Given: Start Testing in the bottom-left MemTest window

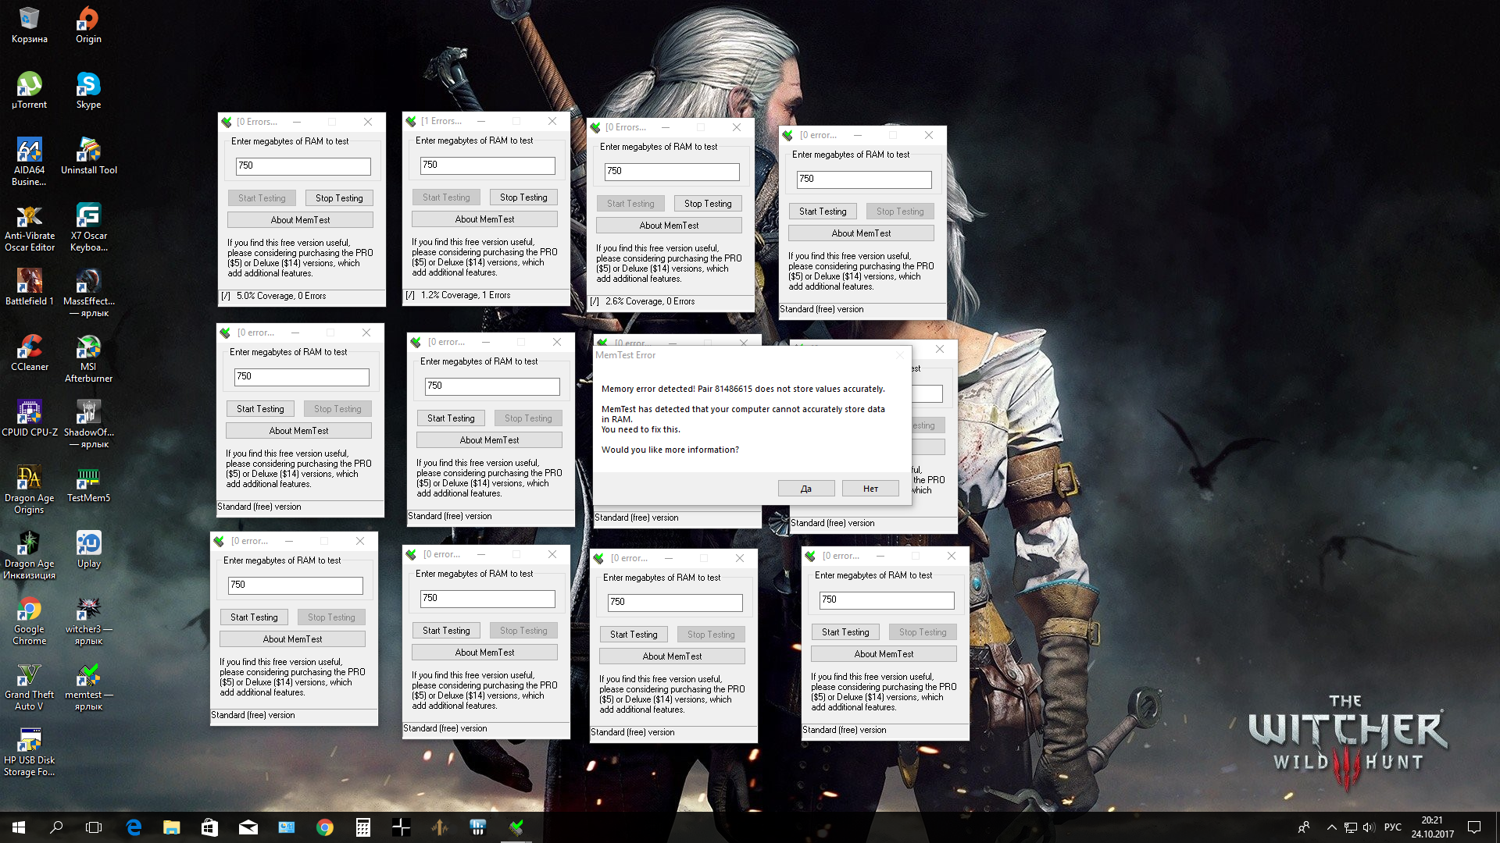Looking at the screenshot, I should point(254,617).
